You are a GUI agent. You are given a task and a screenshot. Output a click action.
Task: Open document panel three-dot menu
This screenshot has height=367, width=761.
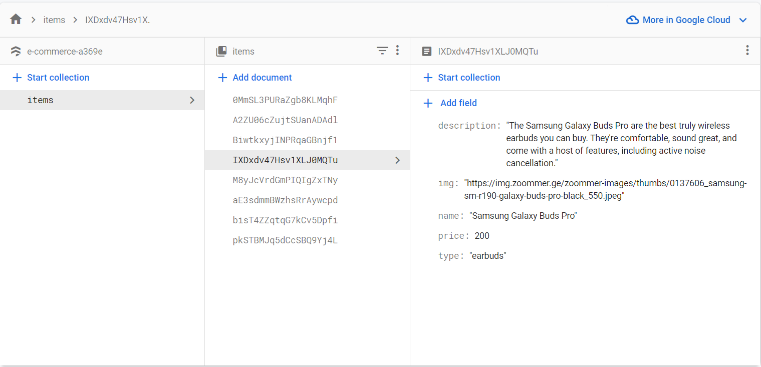click(x=747, y=51)
